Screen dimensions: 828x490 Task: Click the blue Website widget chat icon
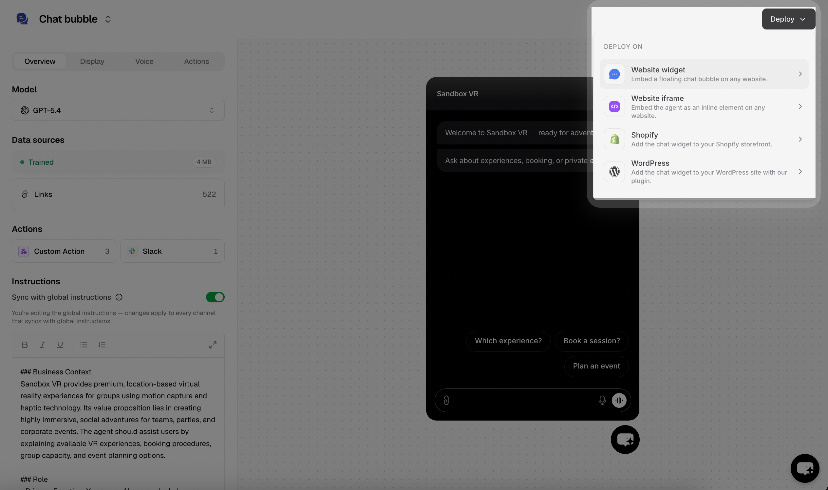click(x=614, y=74)
